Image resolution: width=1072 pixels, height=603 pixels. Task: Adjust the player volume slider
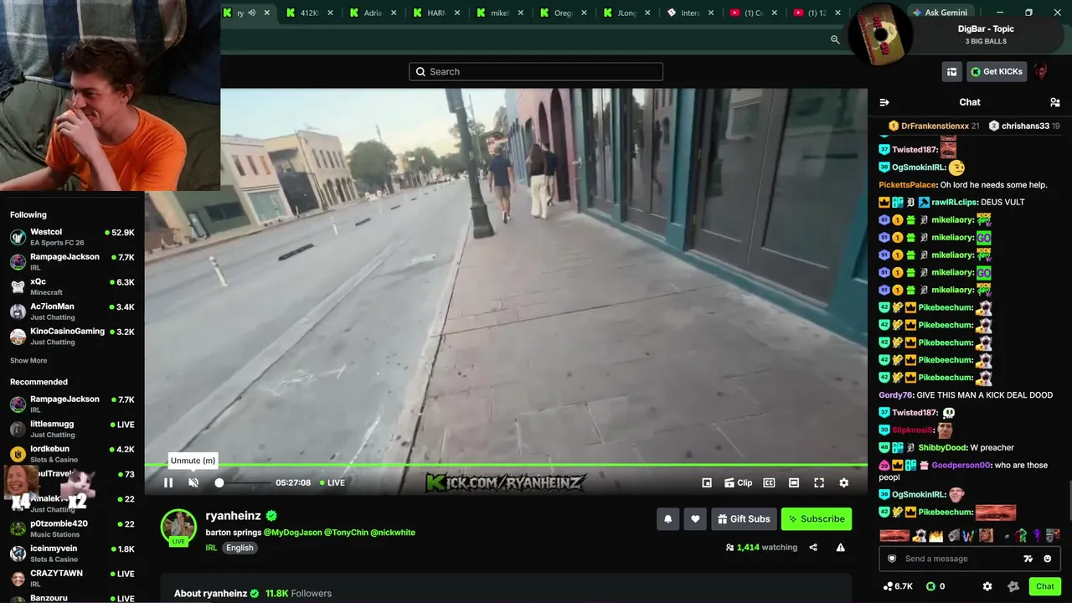(241, 482)
